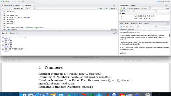The width and height of the screenshot is (171, 96).
Task: Click the Help search field
Action: pyautogui.click(x=162, y=27)
